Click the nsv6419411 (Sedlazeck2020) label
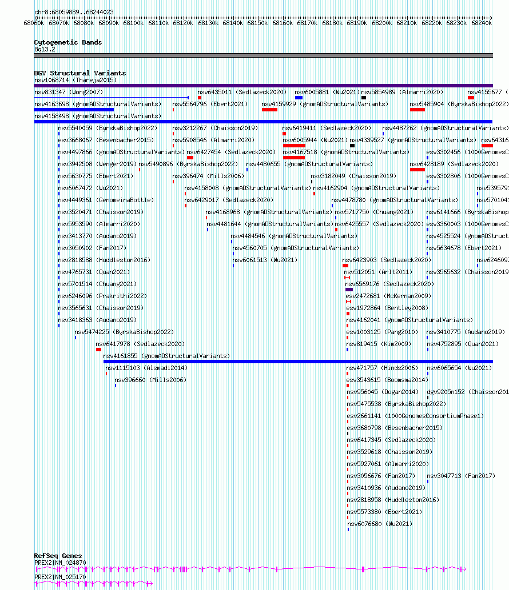509x590 pixels. (x=327, y=129)
